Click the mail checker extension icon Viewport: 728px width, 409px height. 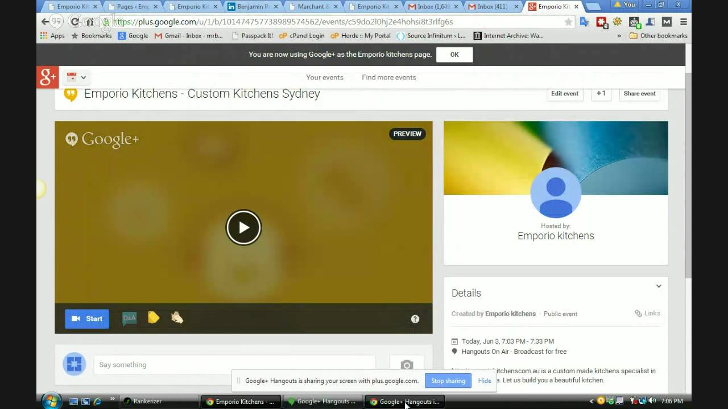pos(635,22)
